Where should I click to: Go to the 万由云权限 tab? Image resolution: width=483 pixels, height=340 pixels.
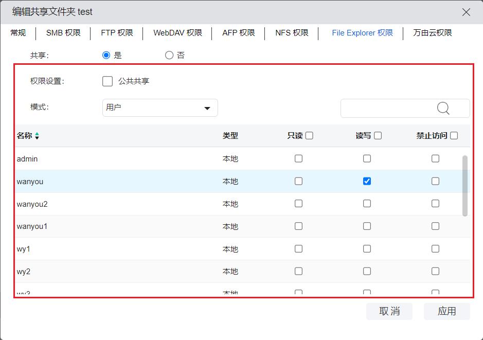432,33
